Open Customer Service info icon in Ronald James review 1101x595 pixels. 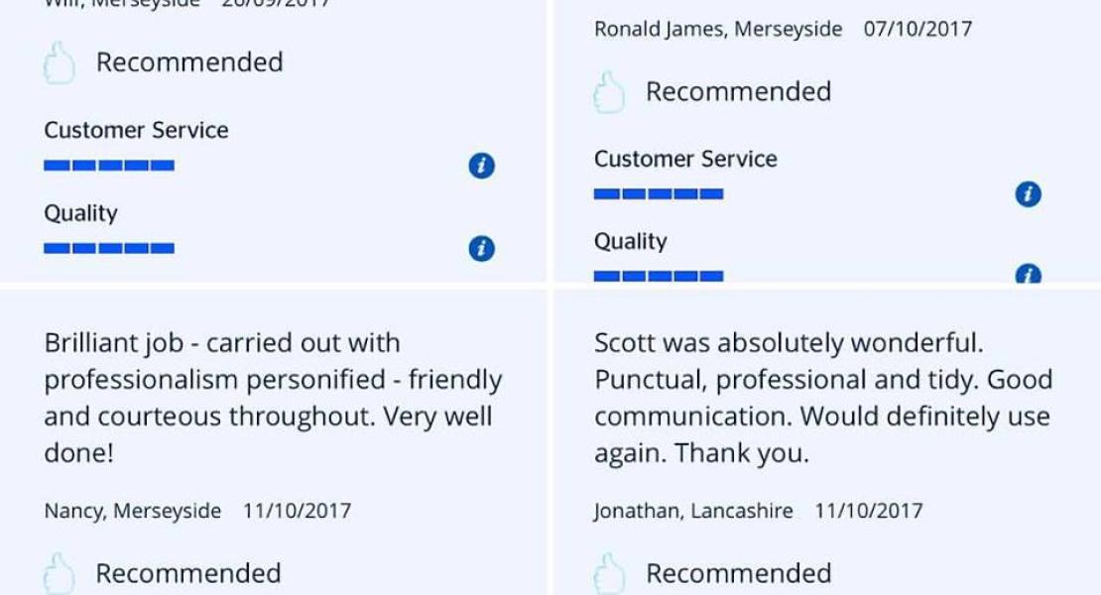pyautogui.click(x=1028, y=194)
